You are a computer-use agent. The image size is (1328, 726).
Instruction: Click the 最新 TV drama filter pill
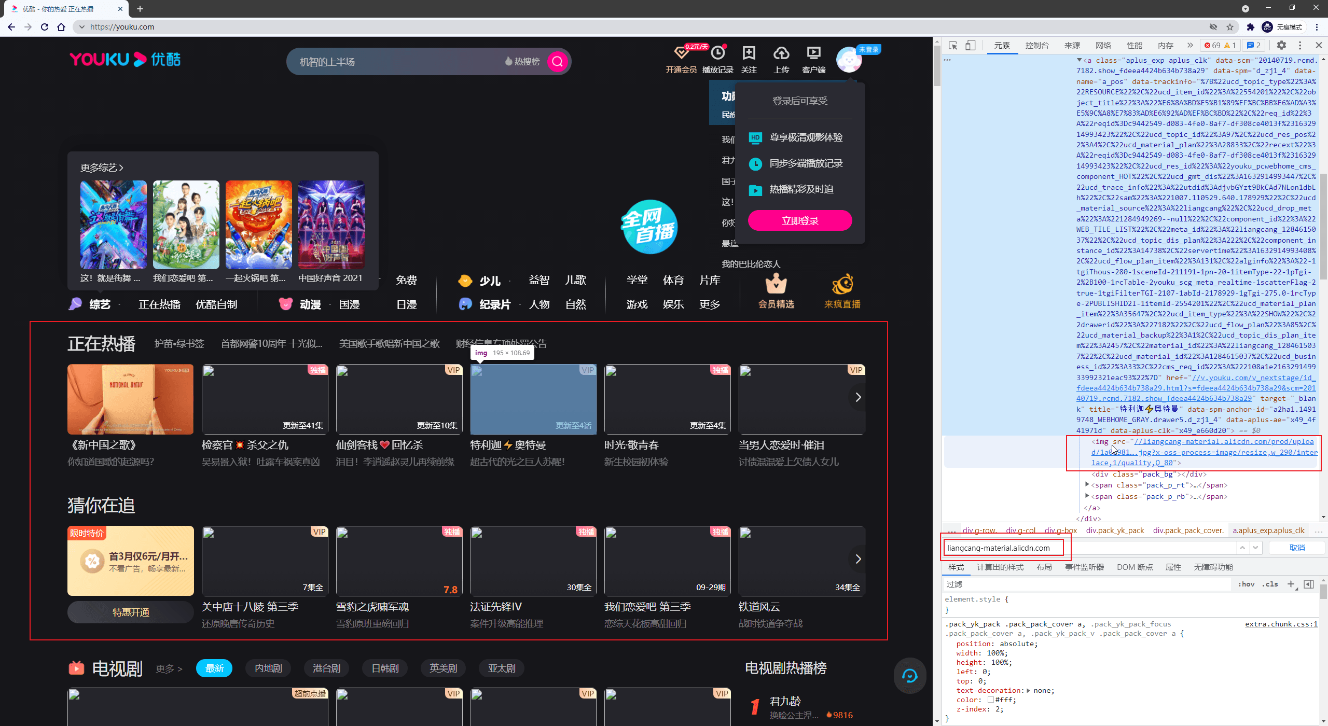(x=214, y=668)
